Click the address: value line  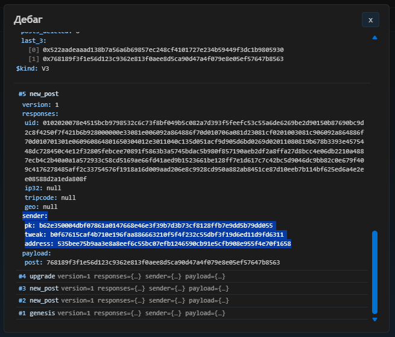[157, 243]
